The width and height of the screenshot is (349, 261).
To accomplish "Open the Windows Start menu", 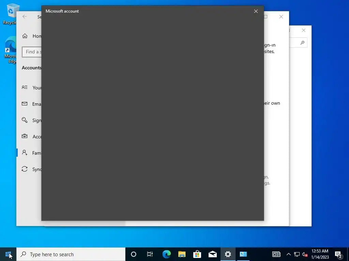I will [8, 254].
